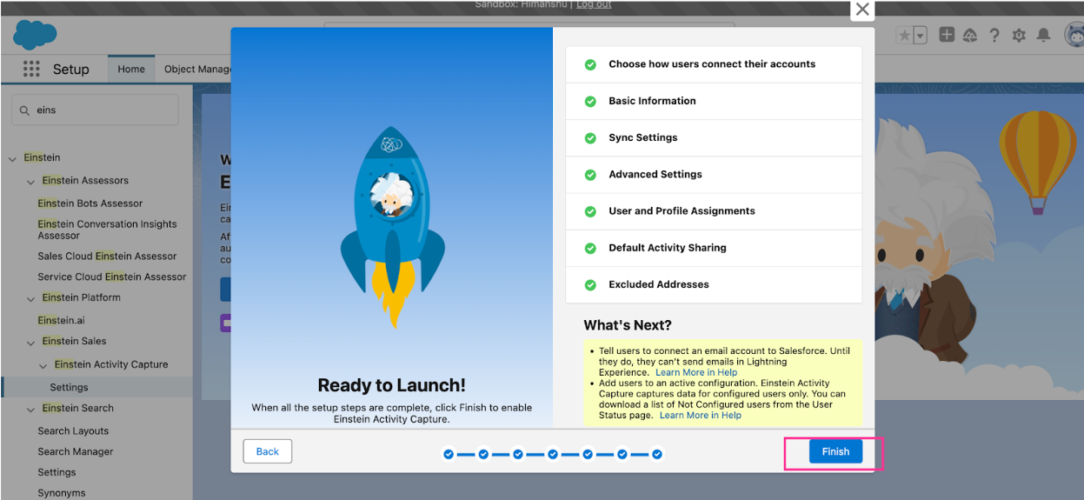Select Settings under Einstein Activity Capture
Image resolution: width=1084 pixels, height=500 pixels.
coord(69,387)
